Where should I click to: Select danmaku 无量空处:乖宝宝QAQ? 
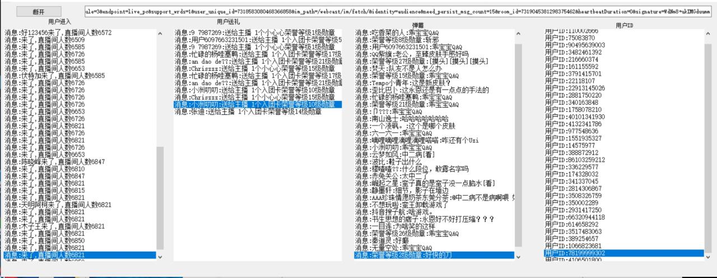tap(434, 248)
